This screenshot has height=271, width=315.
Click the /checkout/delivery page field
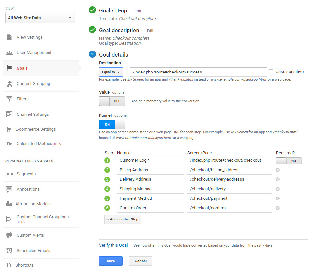[x=230, y=189]
